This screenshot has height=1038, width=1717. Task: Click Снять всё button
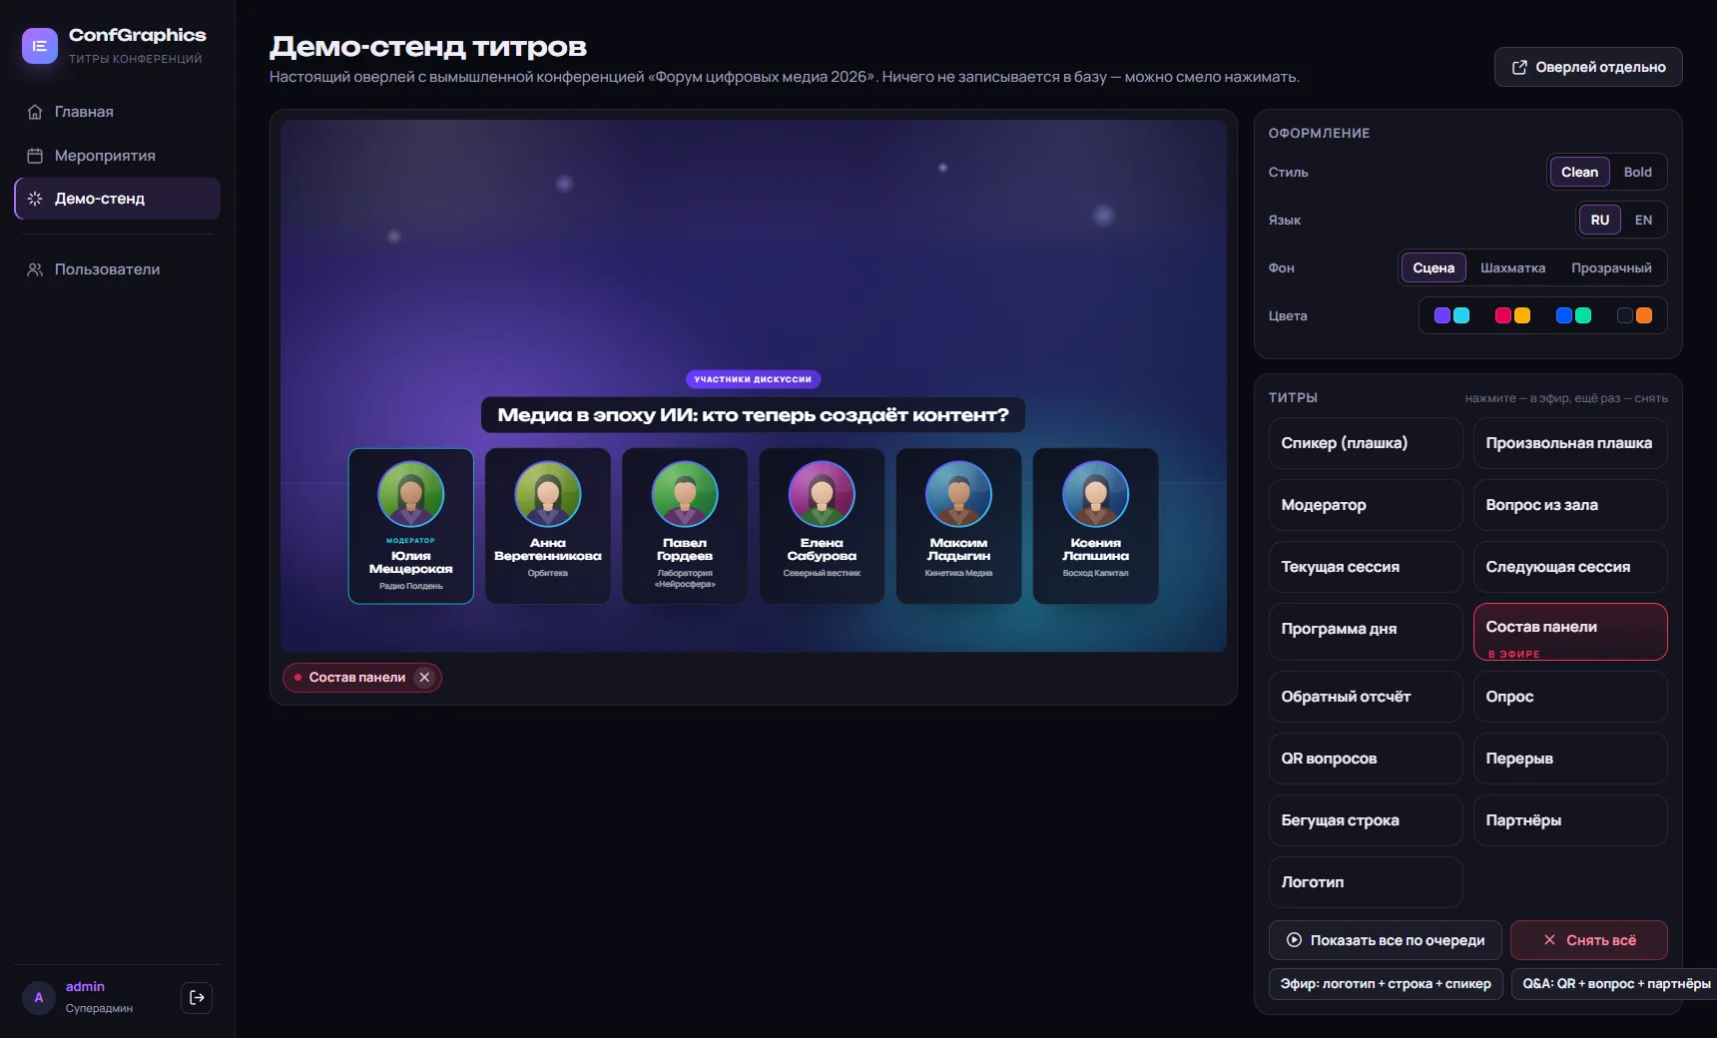pos(1589,940)
